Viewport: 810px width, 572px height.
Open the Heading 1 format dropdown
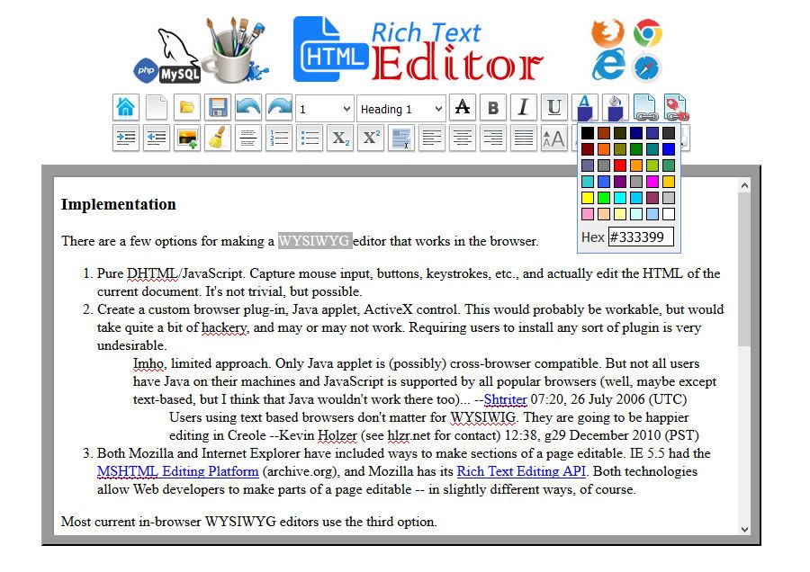coord(401,109)
